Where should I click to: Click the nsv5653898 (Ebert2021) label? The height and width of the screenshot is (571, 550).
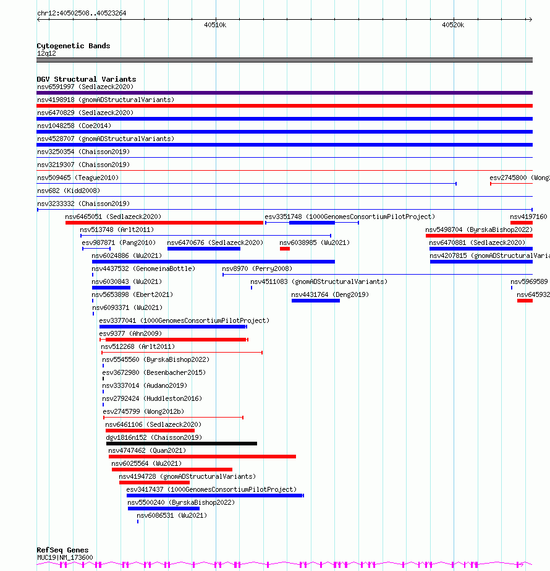[132, 294]
